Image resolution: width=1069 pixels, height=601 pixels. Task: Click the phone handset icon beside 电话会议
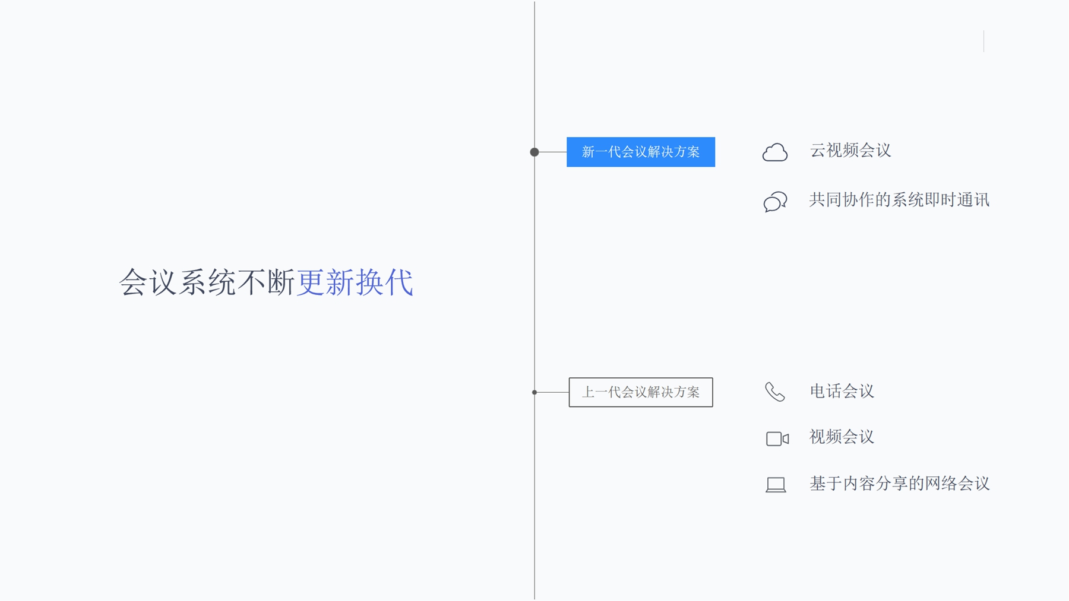[775, 392]
